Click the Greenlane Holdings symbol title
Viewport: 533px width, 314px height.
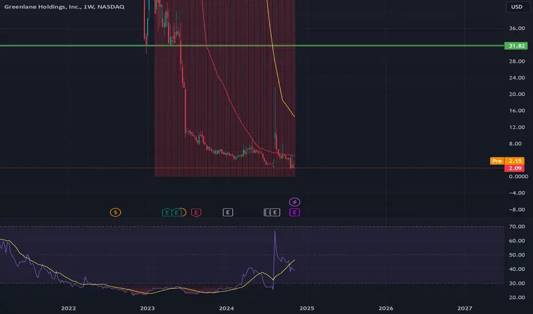tap(64, 7)
